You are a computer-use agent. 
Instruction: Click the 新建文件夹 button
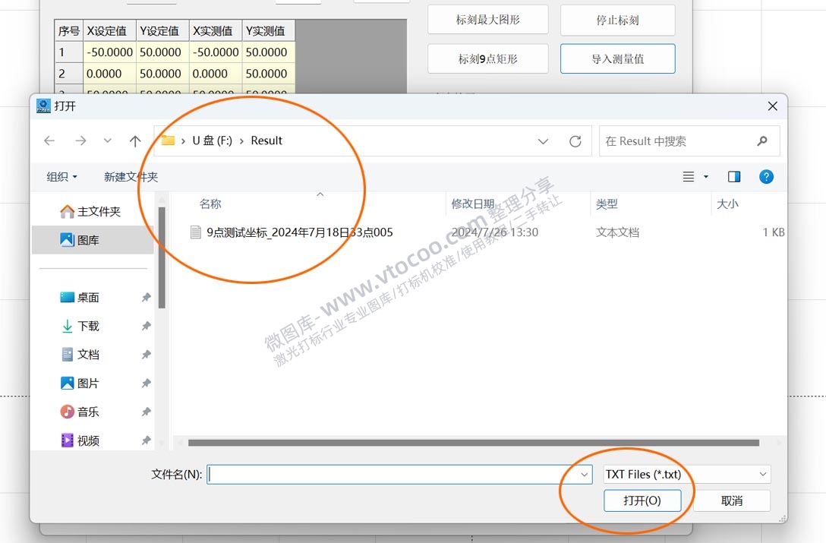130,176
